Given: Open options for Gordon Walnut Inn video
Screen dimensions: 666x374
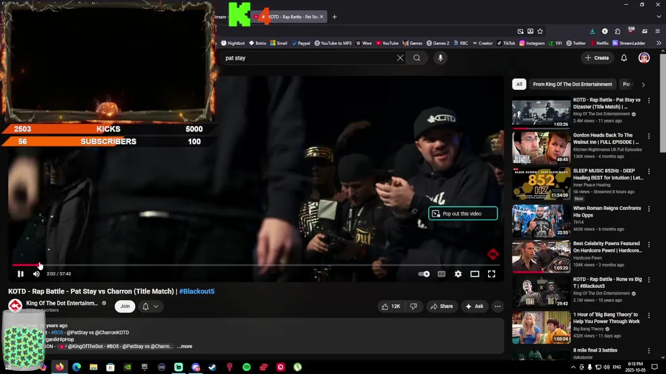Looking at the screenshot, I should (648, 136).
